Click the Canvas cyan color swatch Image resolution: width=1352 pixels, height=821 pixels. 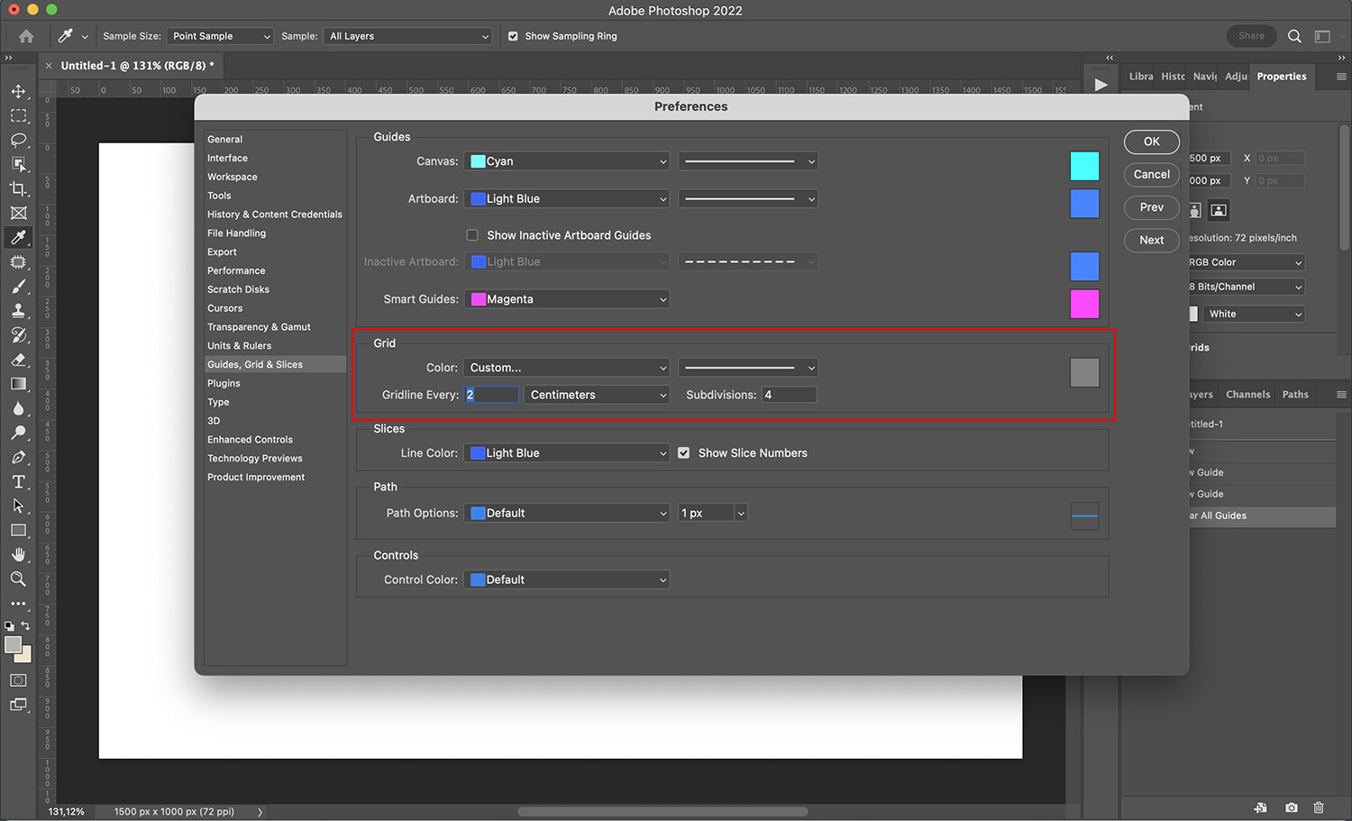(1084, 166)
